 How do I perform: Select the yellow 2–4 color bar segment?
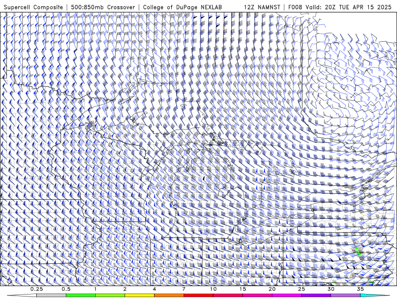(139, 296)
